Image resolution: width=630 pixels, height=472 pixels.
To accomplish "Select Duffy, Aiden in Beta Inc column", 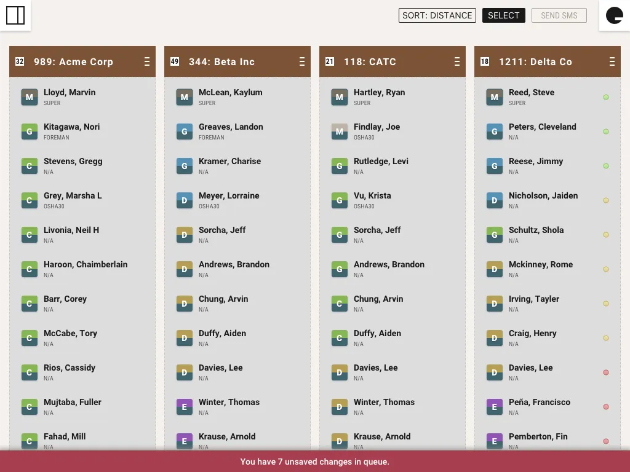I will [237, 338].
